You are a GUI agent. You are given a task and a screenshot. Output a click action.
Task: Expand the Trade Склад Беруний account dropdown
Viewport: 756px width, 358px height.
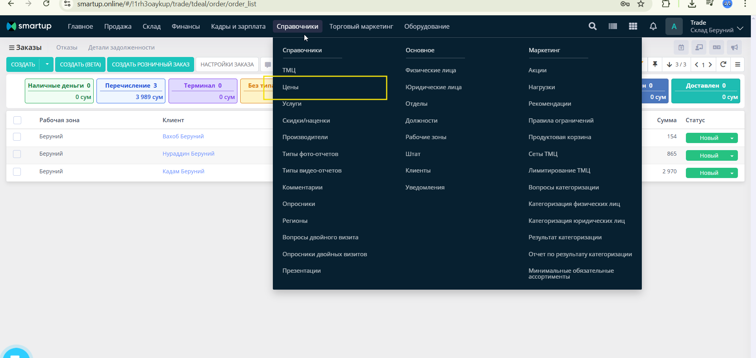point(740,28)
